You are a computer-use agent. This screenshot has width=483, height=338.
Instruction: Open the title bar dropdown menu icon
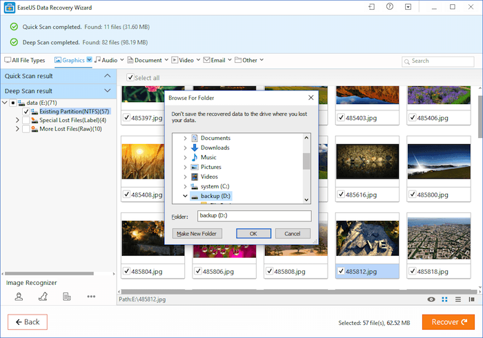pyautogui.click(x=408, y=7)
